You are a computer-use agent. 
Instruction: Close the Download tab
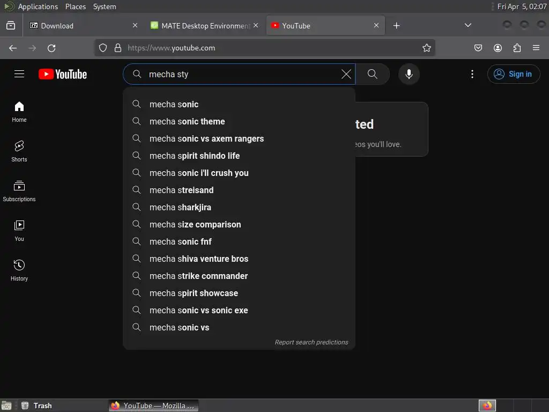tap(135, 25)
